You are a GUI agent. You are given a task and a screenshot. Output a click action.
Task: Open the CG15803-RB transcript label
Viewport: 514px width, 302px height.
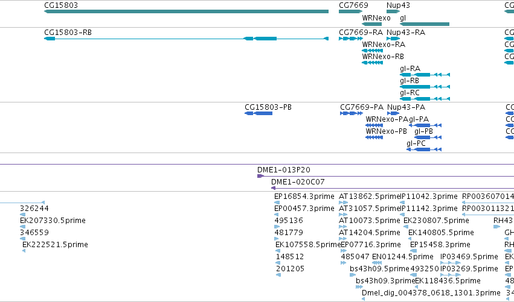click(68, 33)
